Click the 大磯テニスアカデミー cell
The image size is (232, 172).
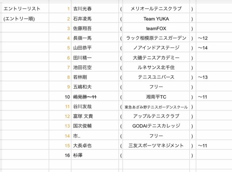[156, 57]
